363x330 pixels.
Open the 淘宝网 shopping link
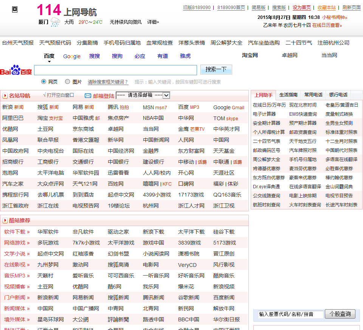pos(250,55)
